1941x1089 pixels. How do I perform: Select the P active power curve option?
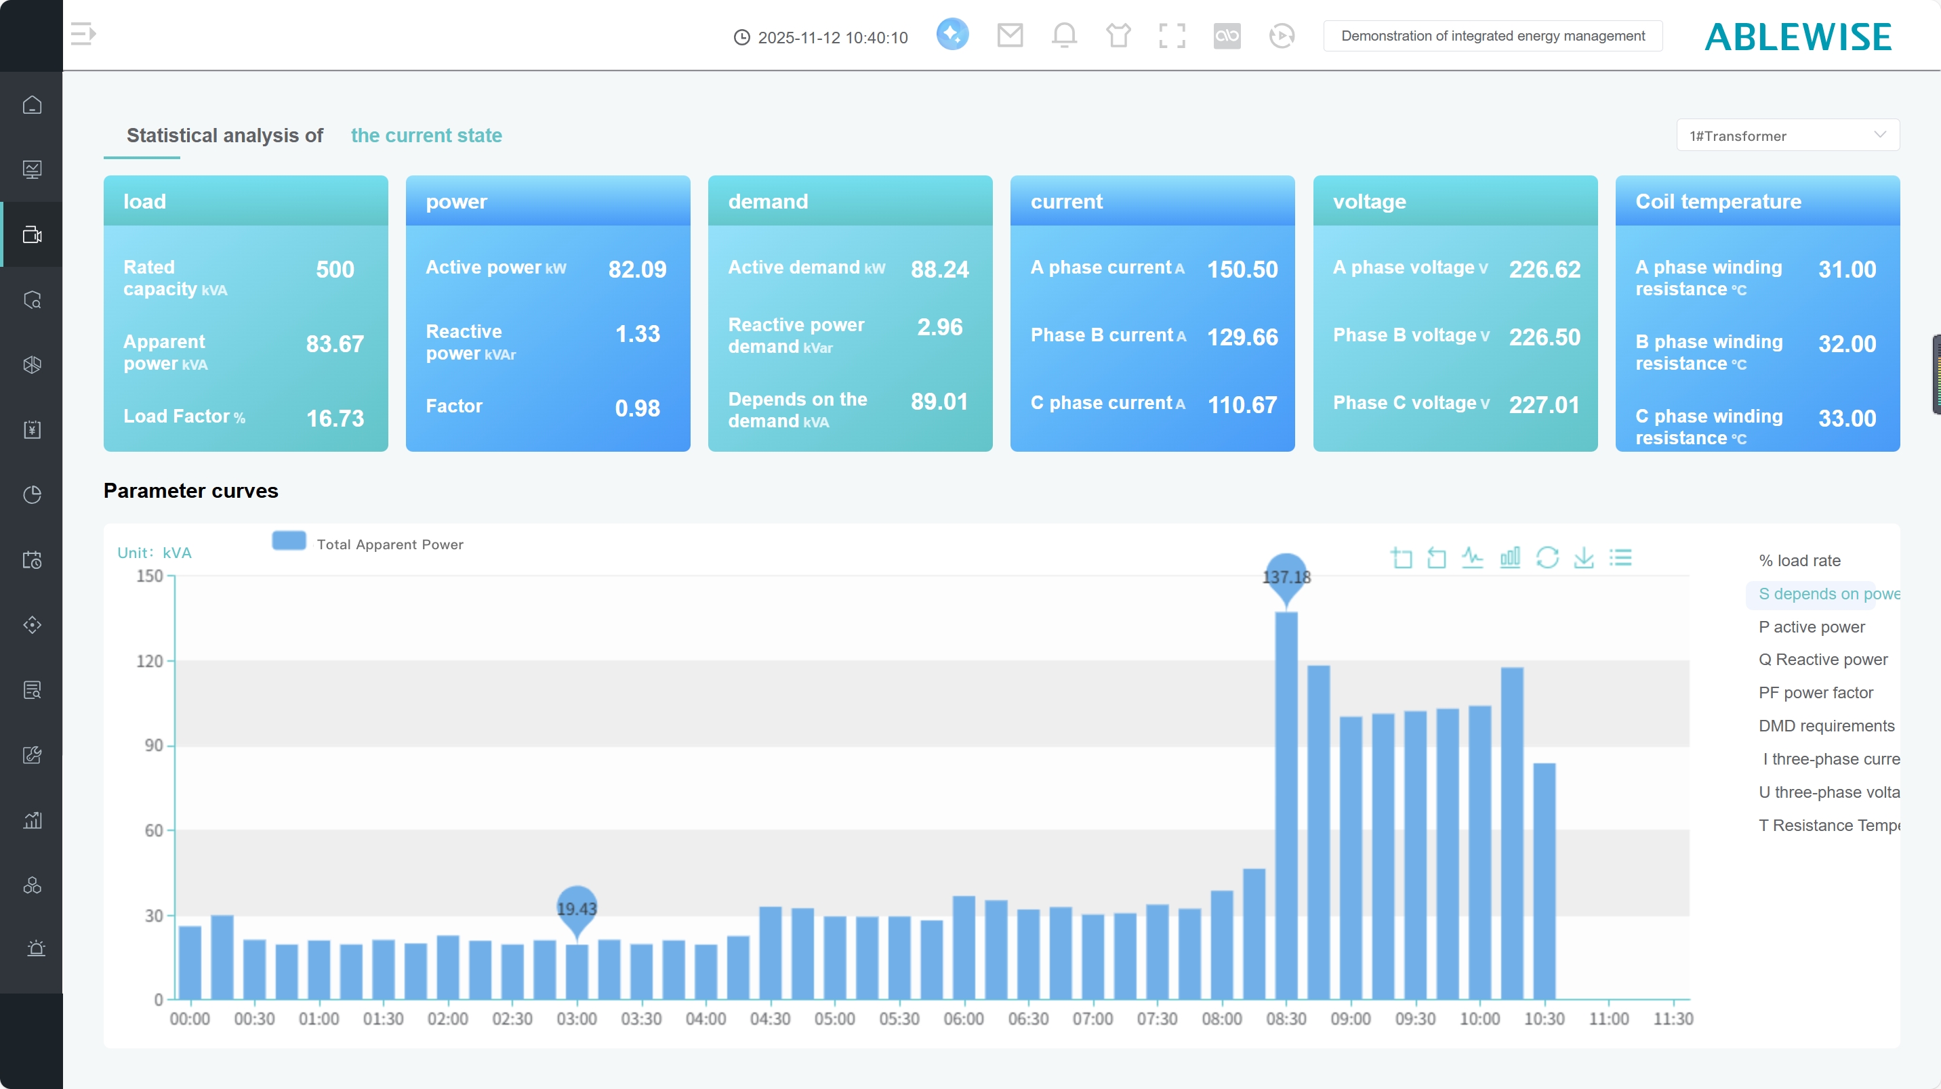point(1812,626)
